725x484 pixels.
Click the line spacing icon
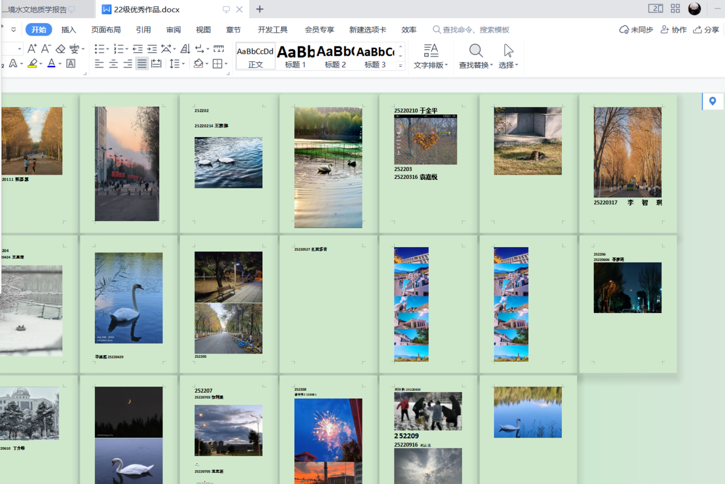174,63
